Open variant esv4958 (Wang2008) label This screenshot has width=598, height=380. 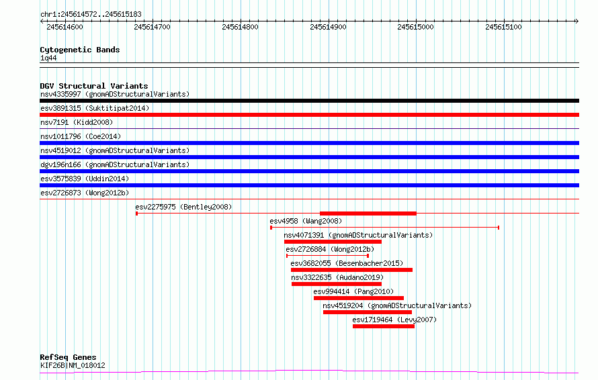(306, 221)
